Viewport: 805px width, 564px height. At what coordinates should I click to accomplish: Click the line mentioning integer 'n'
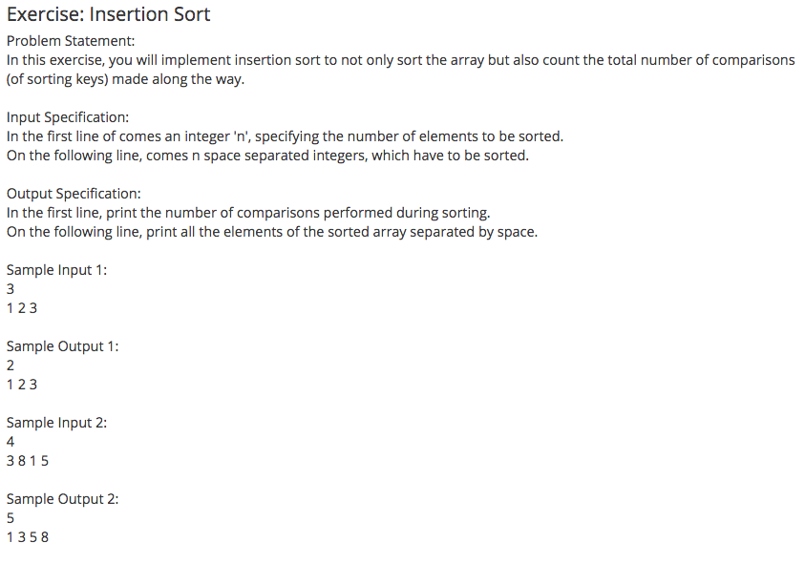[x=285, y=136]
